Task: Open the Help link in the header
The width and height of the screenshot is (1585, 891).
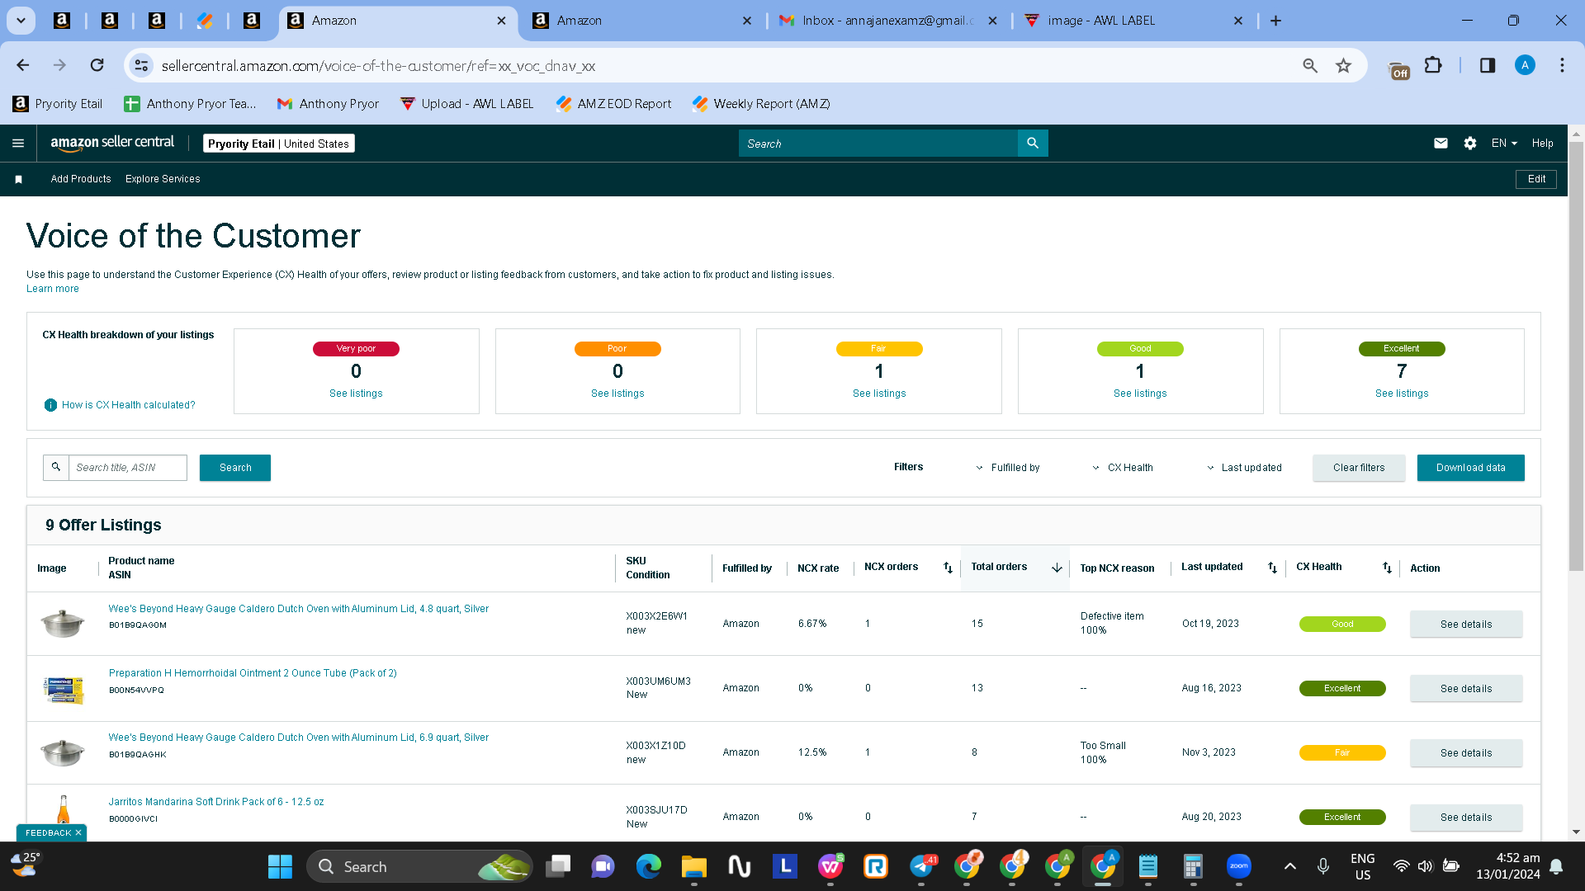Action: [x=1542, y=144]
